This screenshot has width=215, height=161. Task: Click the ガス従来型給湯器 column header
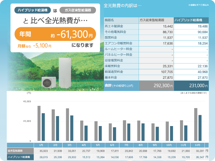[156, 20]
